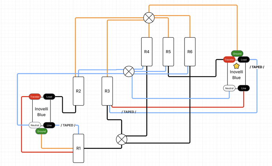Click the TAPED label beside left Line terminal
Viewport: 272px width, 166px height.
point(68,125)
